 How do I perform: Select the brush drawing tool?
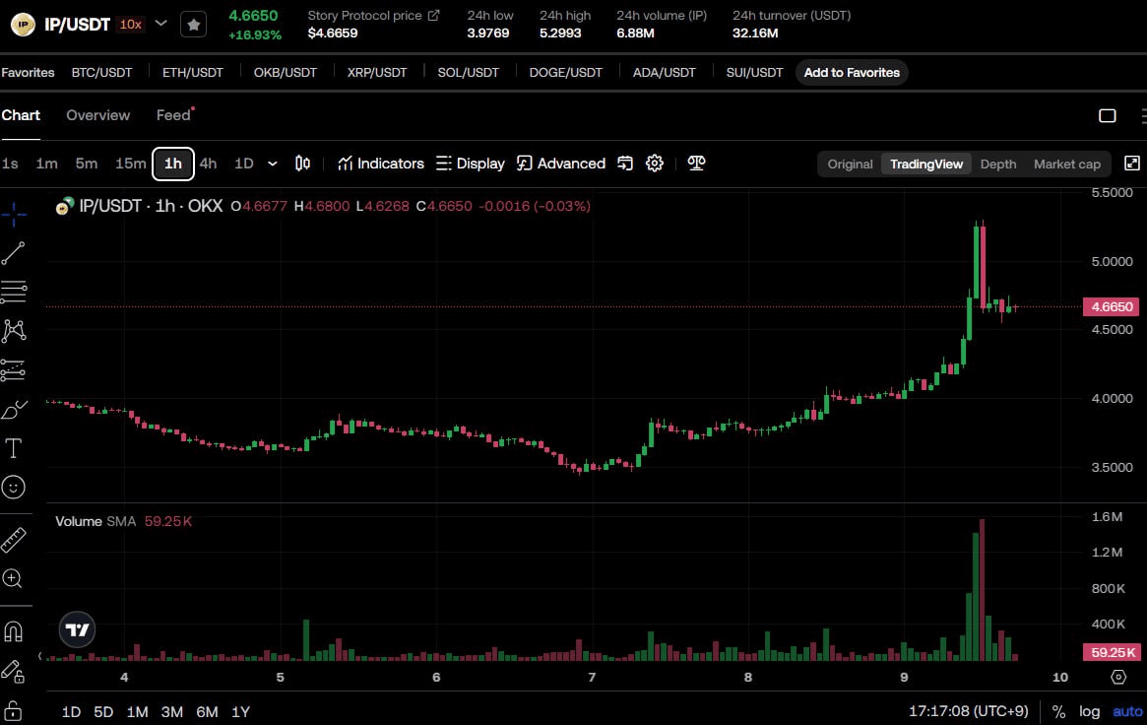pyautogui.click(x=14, y=409)
